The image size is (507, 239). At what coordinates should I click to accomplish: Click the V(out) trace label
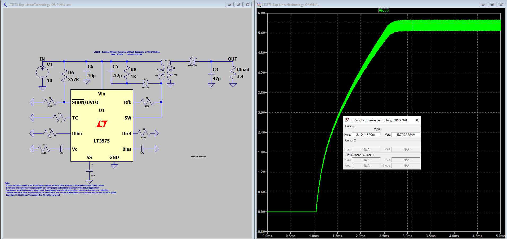(384, 11)
